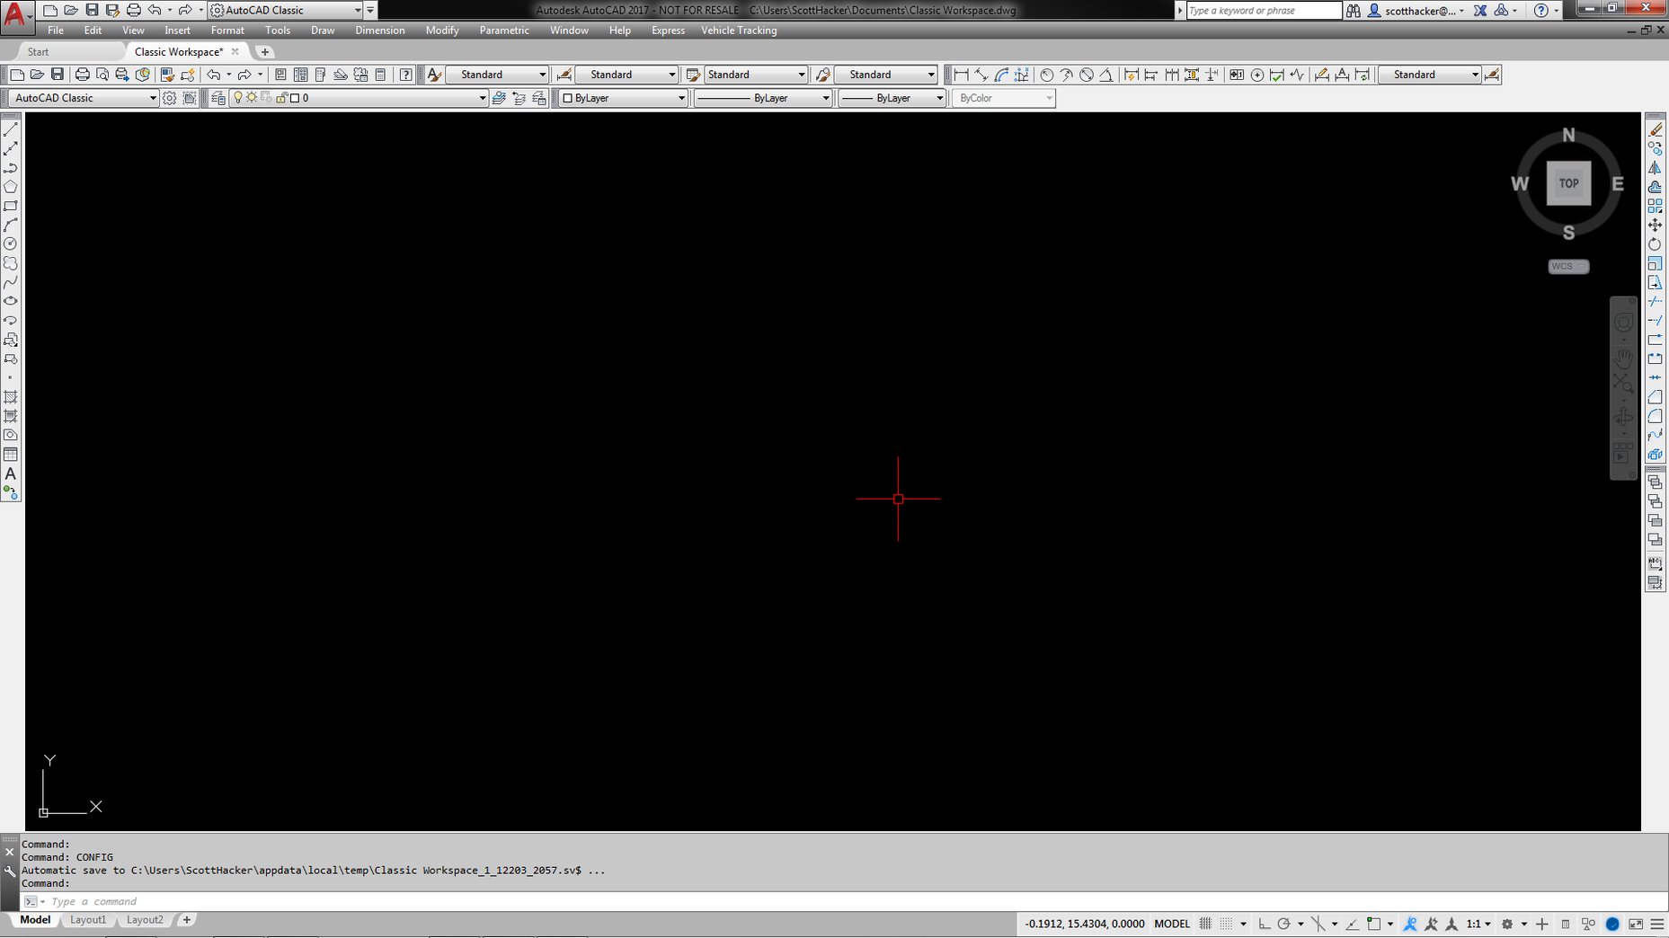
Task: Switch to the Layout1 tab
Action: (88, 919)
